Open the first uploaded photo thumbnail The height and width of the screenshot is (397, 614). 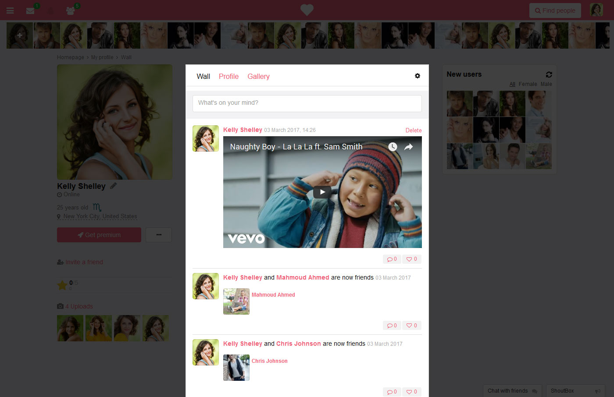pyautogui.click(x=70, y=328)
